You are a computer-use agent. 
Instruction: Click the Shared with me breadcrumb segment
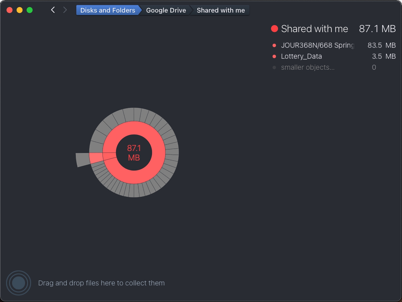pos(221,10)
